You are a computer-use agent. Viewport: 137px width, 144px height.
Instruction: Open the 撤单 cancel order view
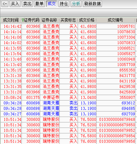[x=39, y=4]
